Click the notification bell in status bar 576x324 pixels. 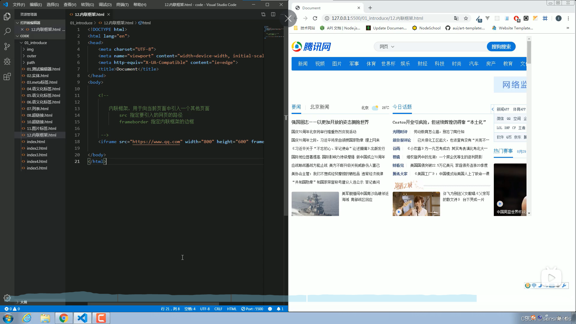point(280,309)
